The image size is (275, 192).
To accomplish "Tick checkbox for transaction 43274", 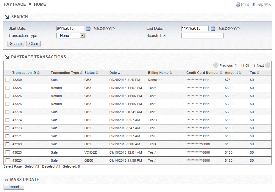I will point(7,120).
